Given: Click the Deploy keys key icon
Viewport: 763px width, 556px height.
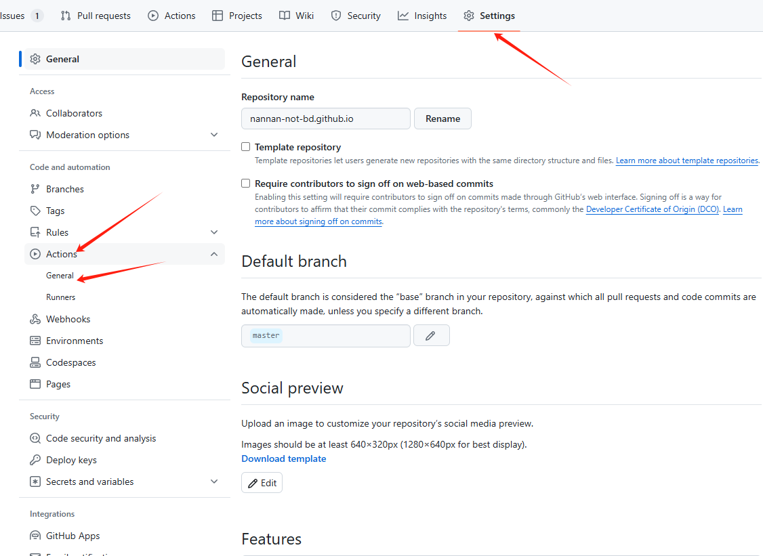Looking at the screenshot, I should (35, 460).
